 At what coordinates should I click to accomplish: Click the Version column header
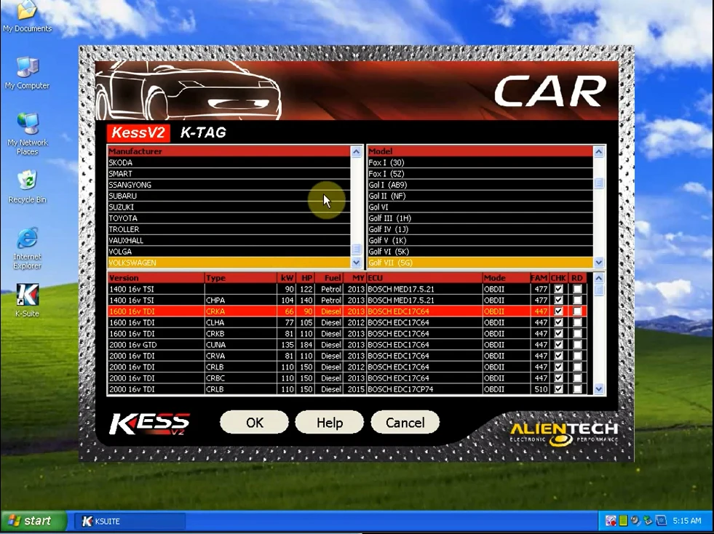(156, 278)
